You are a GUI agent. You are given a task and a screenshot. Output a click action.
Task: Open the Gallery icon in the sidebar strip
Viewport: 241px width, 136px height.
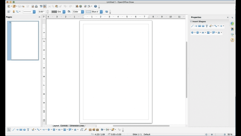232,34
